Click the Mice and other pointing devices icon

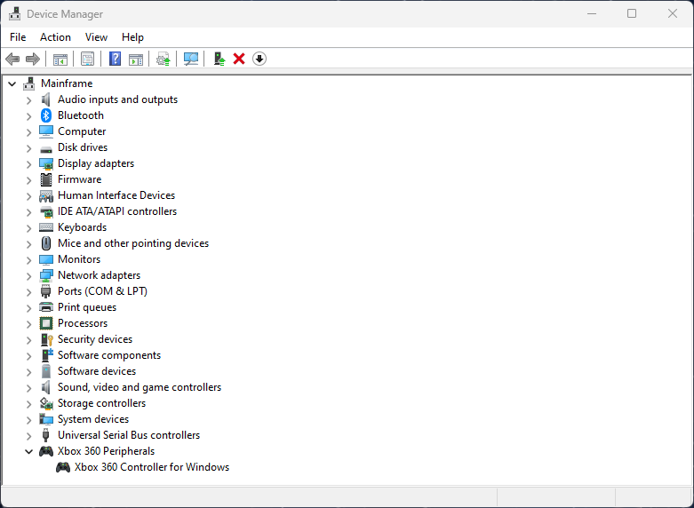(x=46, y=243)
